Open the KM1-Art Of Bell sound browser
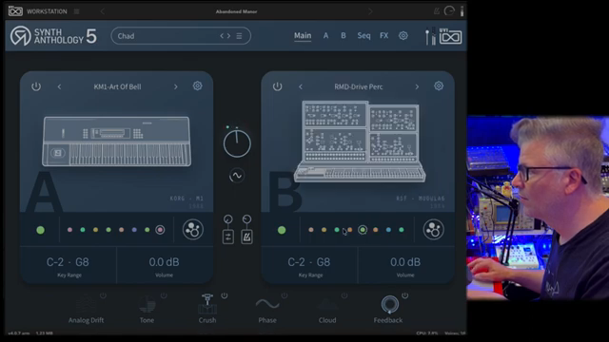Viewport: 609px width, 342px height. [117, 86]
